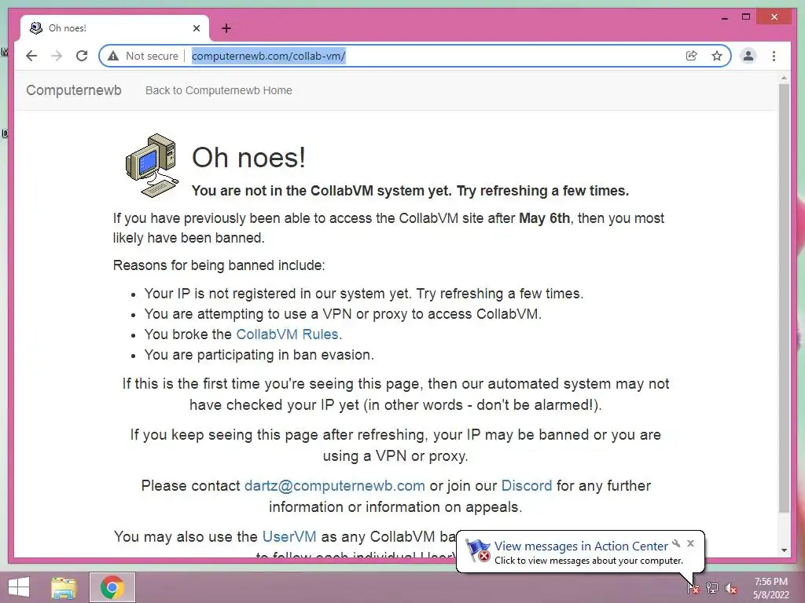The height and width of the screenshot is (603, 805).
Task: Reload the page with the refresh icon
Action: click(82, 56)
